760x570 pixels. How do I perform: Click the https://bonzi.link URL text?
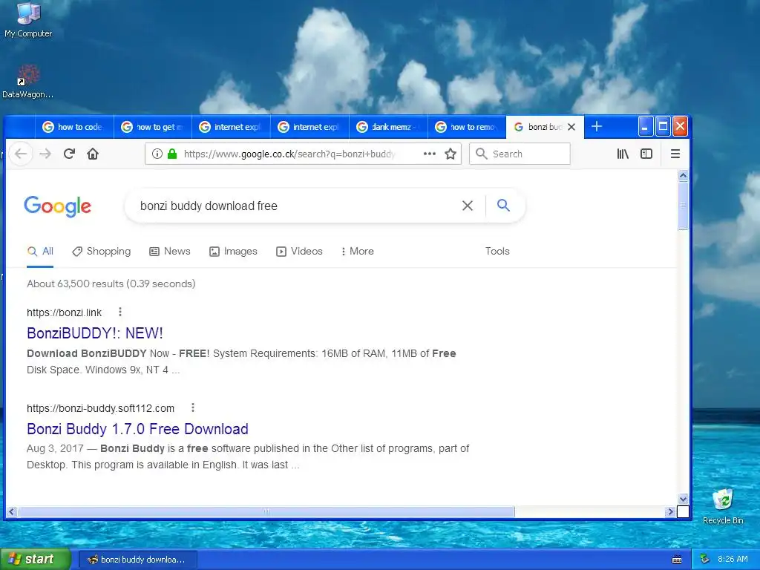(x=64, y=312)
